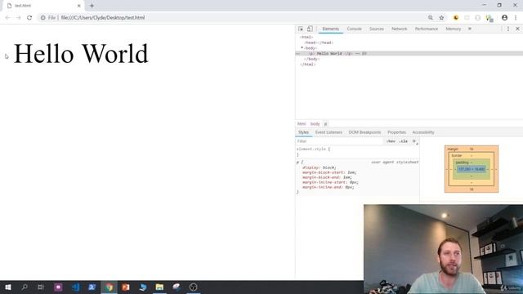The image size is (523, 294).
Task: Click the box model content dimensions
Action: point(472,169)
